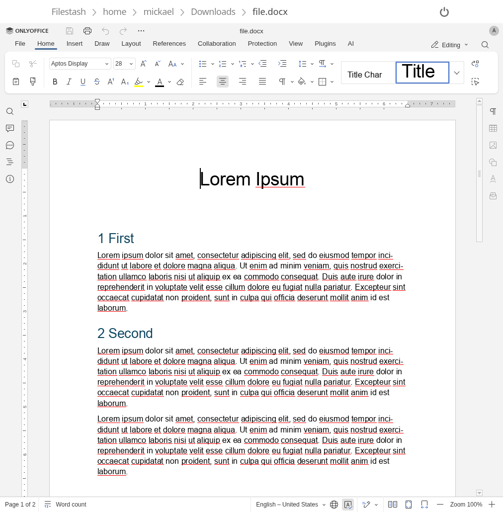Open the Editing mode button
This screenshot has height=512, width=503.
(x=449, y=45)
